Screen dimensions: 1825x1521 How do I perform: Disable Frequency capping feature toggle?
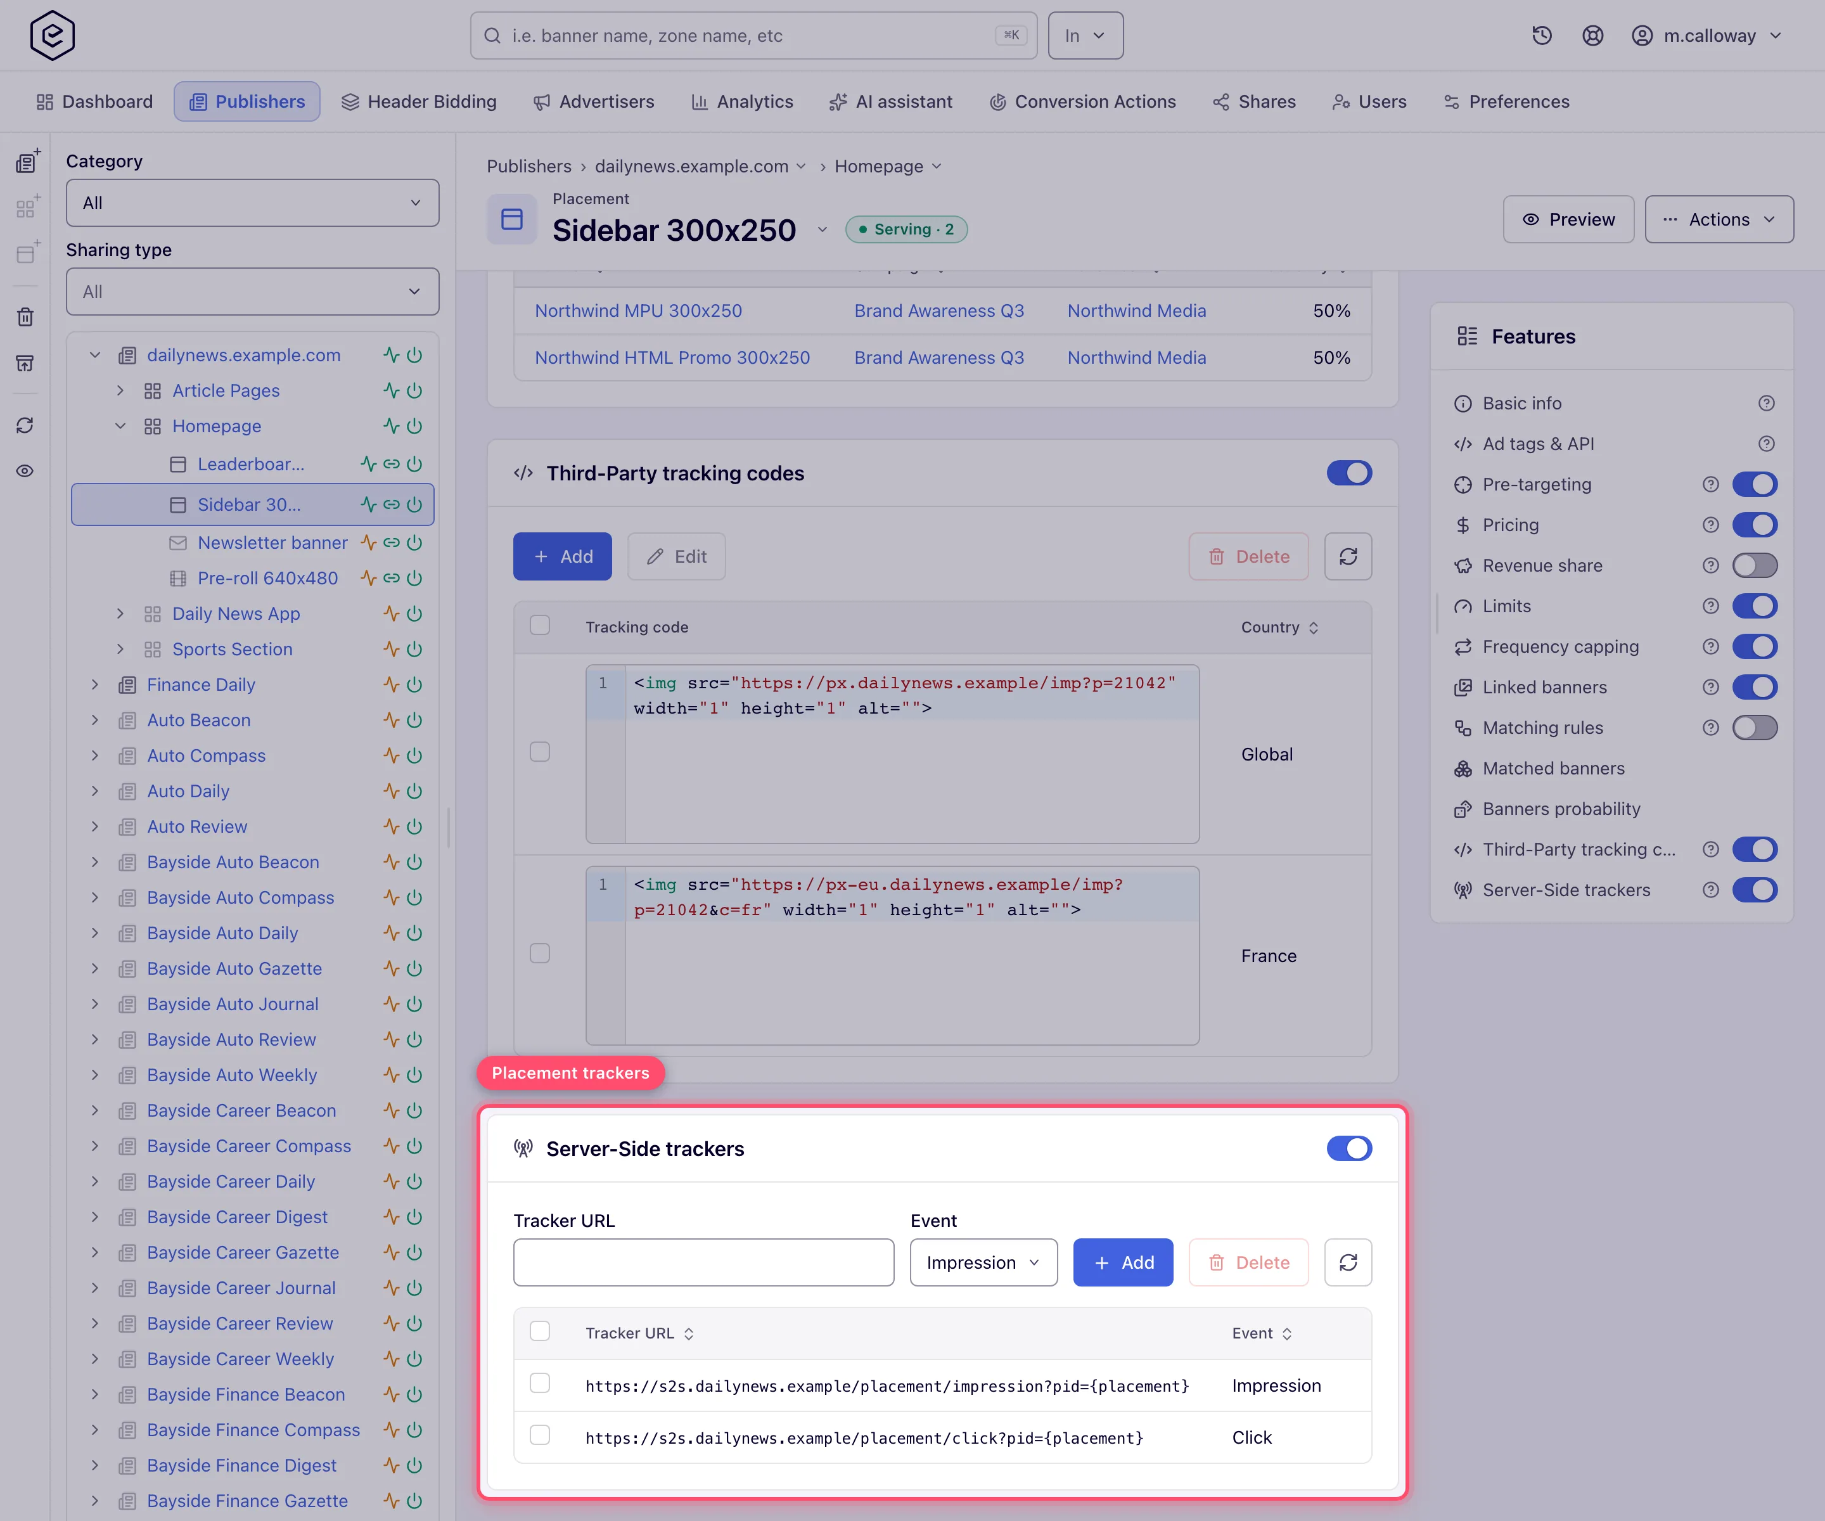[x=1755, y=646]
